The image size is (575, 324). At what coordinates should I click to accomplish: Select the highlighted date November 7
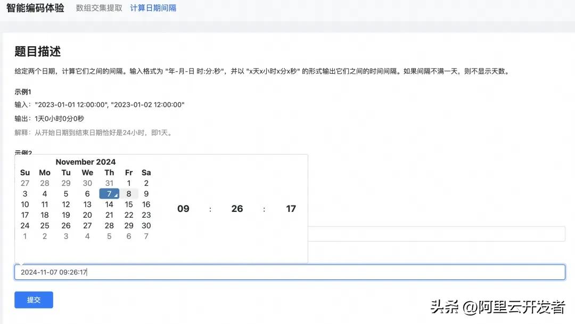(x=109, y=194)
